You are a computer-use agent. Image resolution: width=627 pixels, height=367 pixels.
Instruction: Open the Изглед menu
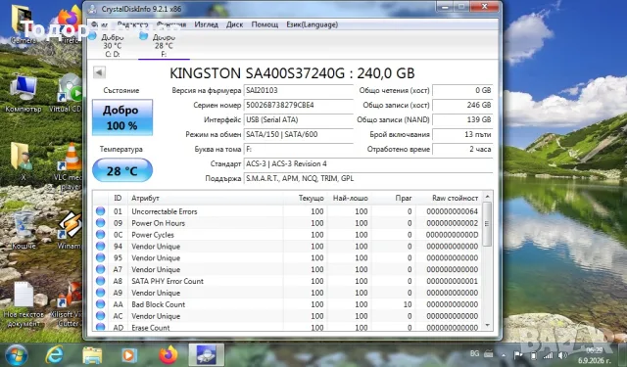click(207, 24)
